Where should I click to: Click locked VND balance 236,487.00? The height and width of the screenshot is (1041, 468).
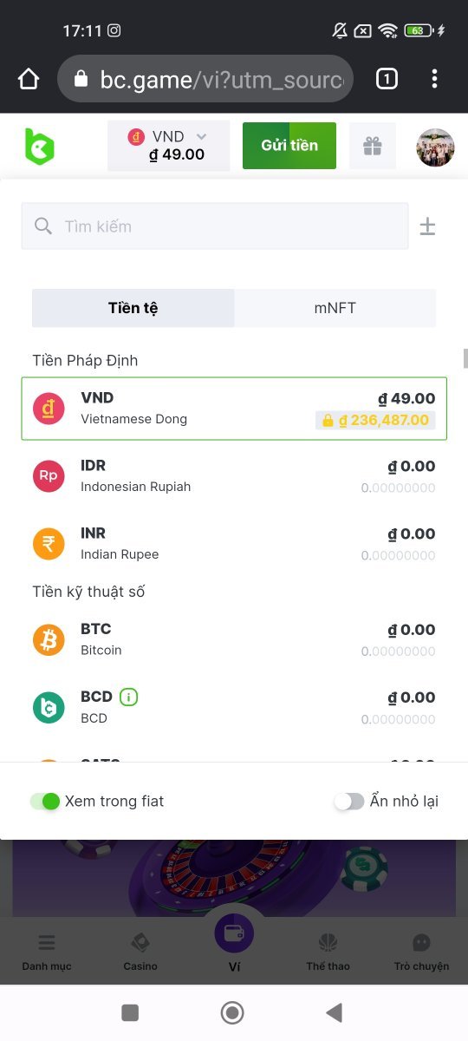point(375,420)
